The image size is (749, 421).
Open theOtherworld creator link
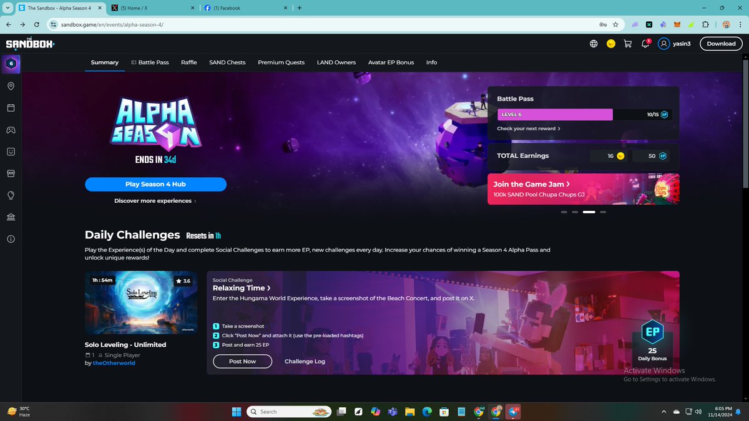pos(114,363)
